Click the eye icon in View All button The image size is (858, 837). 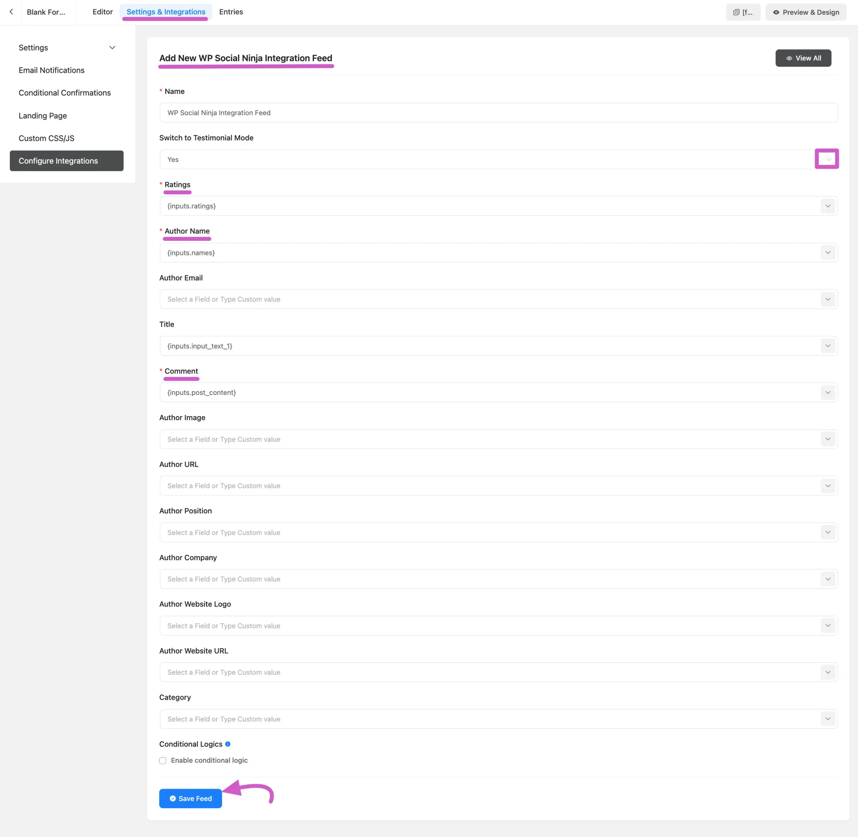tap(790, 58)
